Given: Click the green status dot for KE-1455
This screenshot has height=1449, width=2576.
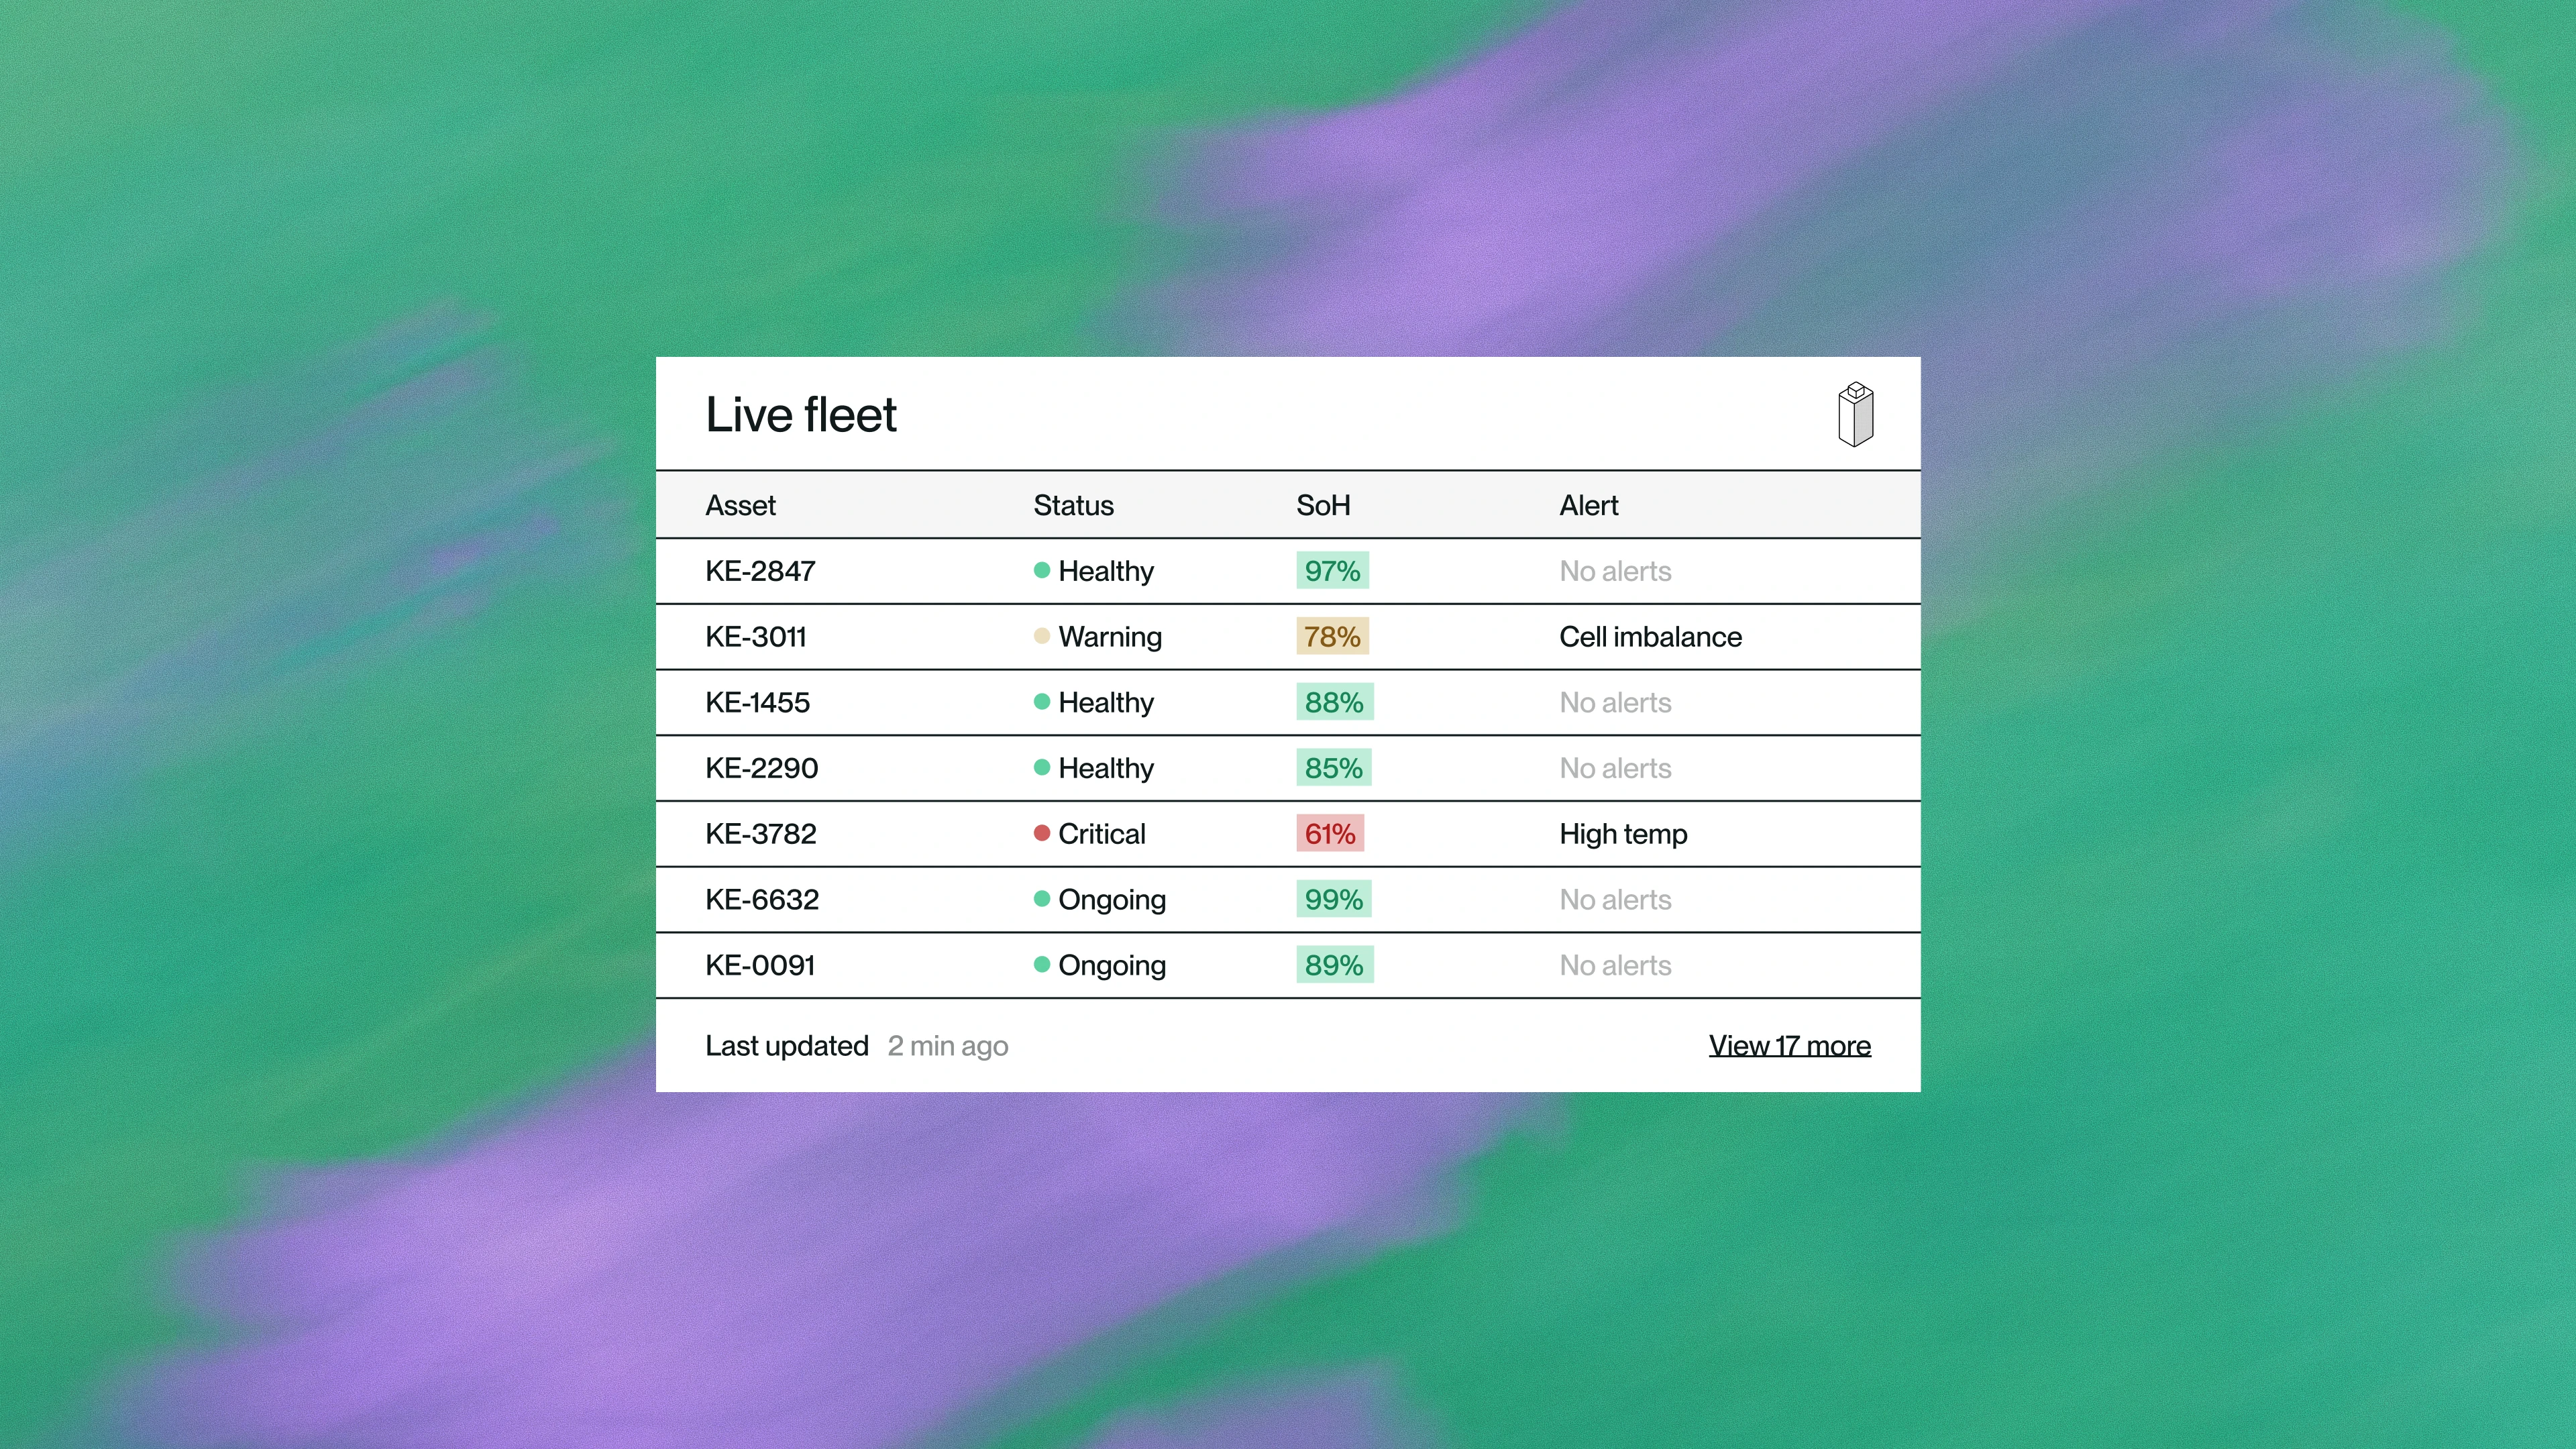Looking at the screenshot, I should 1041,702.
